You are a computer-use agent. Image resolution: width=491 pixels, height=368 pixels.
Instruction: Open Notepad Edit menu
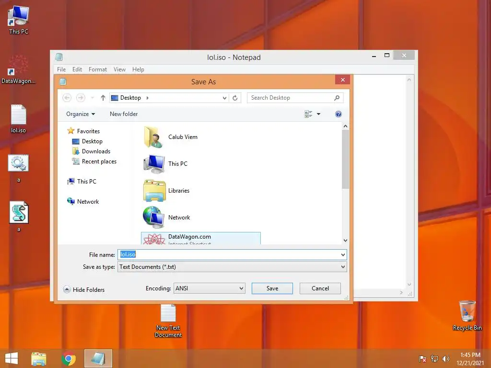(x=77, y=69)
